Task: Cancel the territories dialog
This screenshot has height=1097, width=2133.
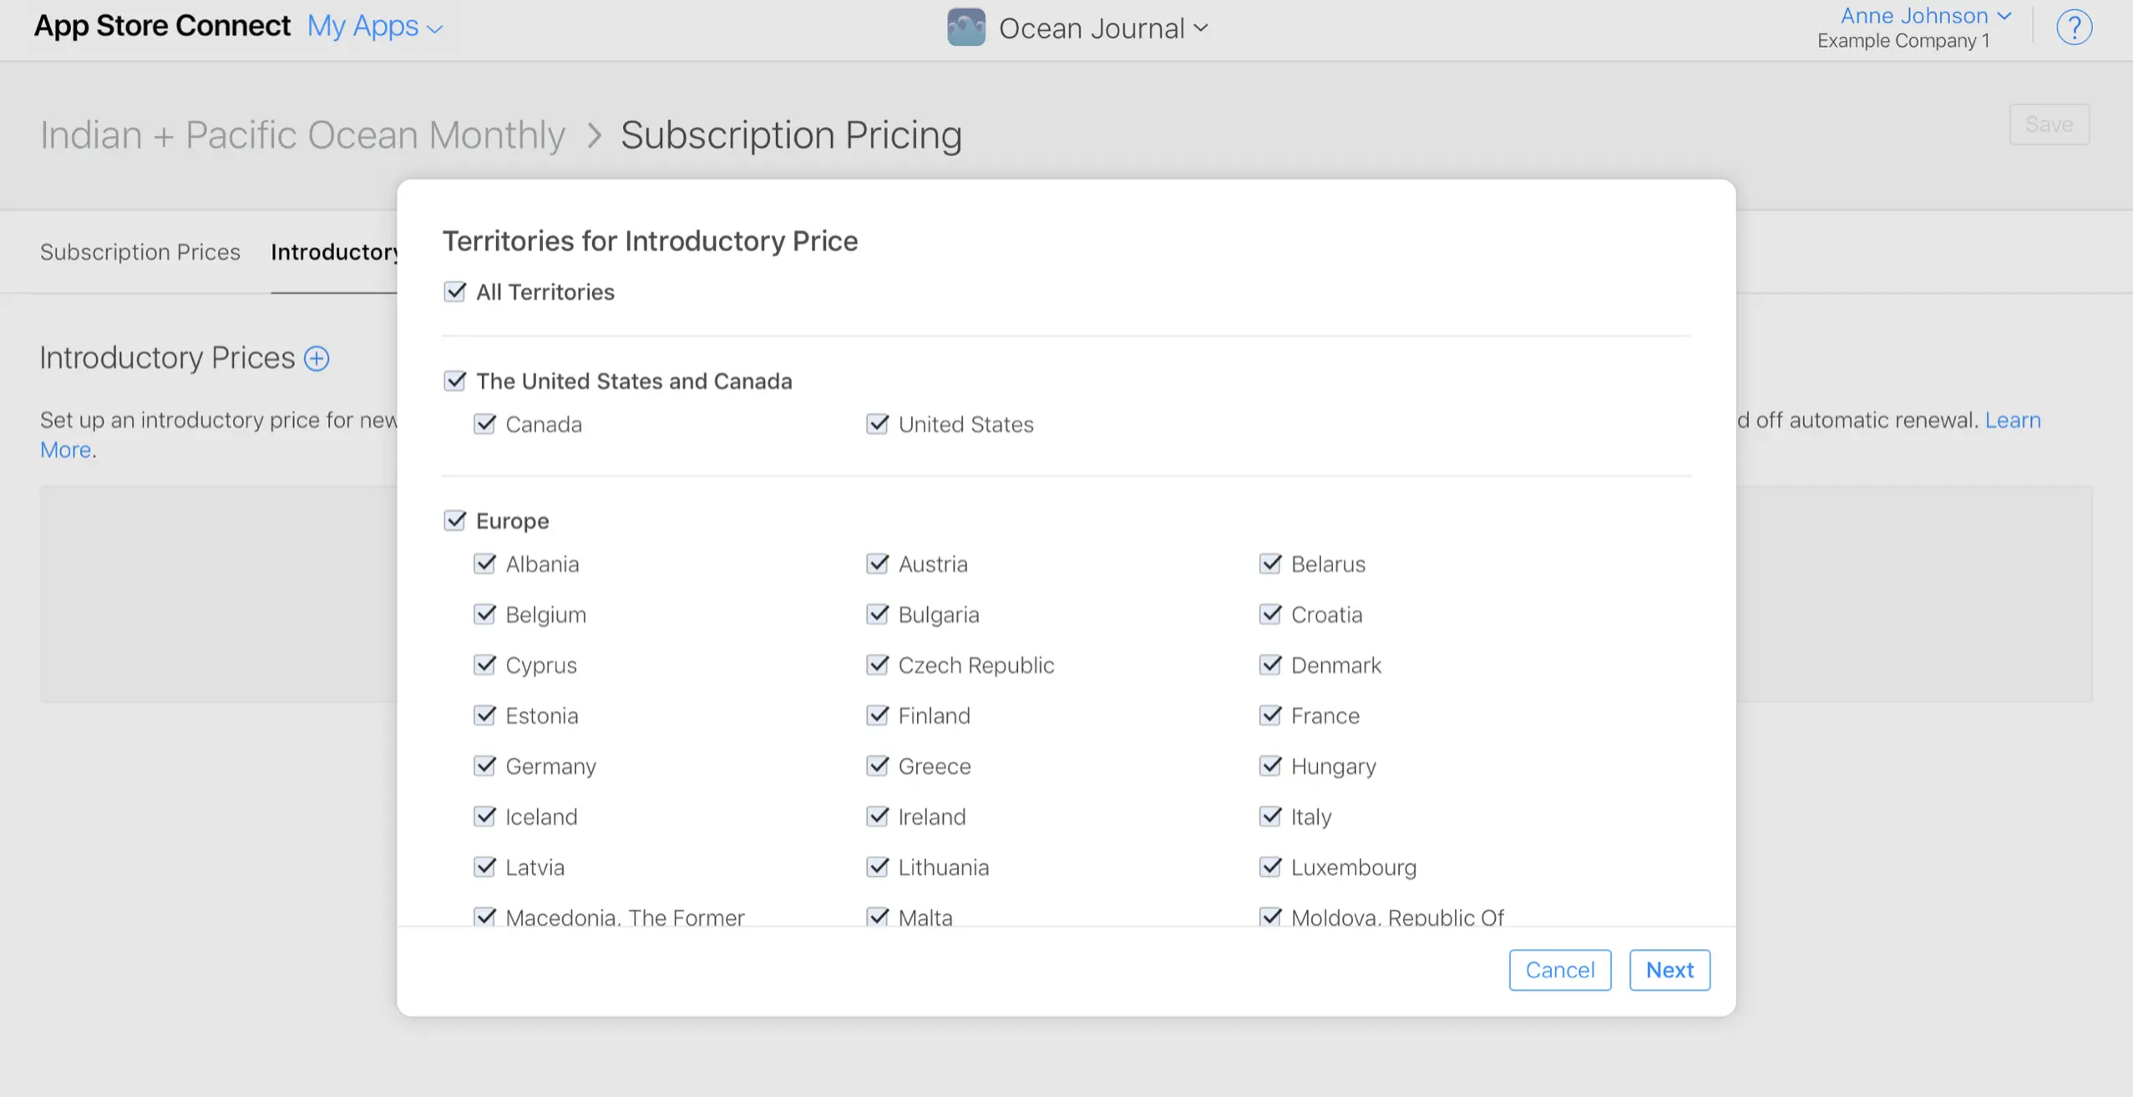Action: tap(1559, 969)
